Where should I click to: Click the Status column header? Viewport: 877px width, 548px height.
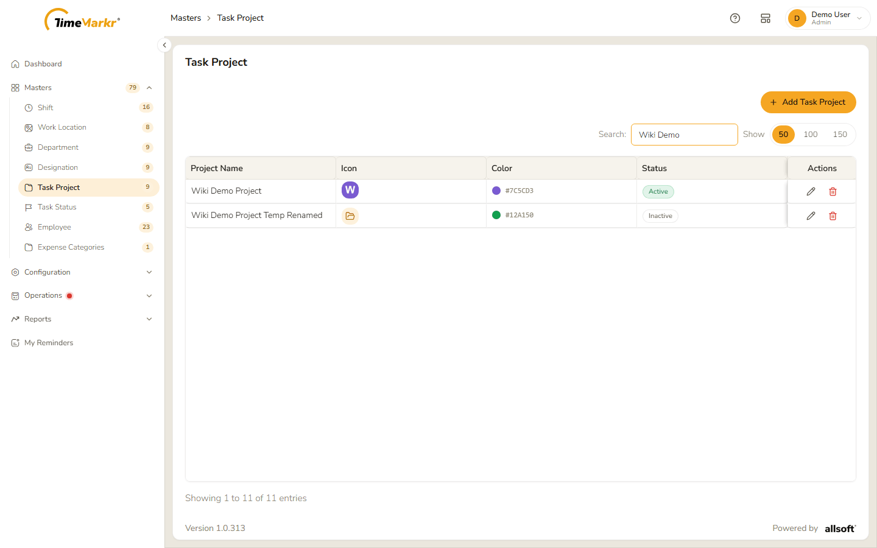click(x=711, y=168)
